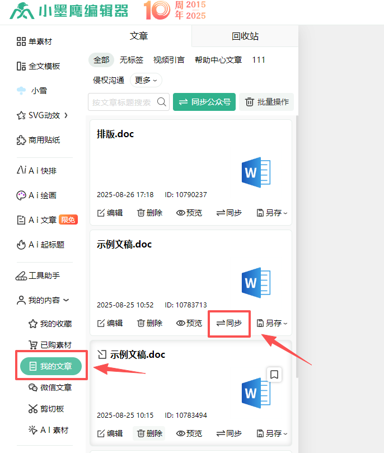The width and height of the screenshot is (384, 453).
Task: Expand the SVG动效 chevron
Action: coord(66,115)
